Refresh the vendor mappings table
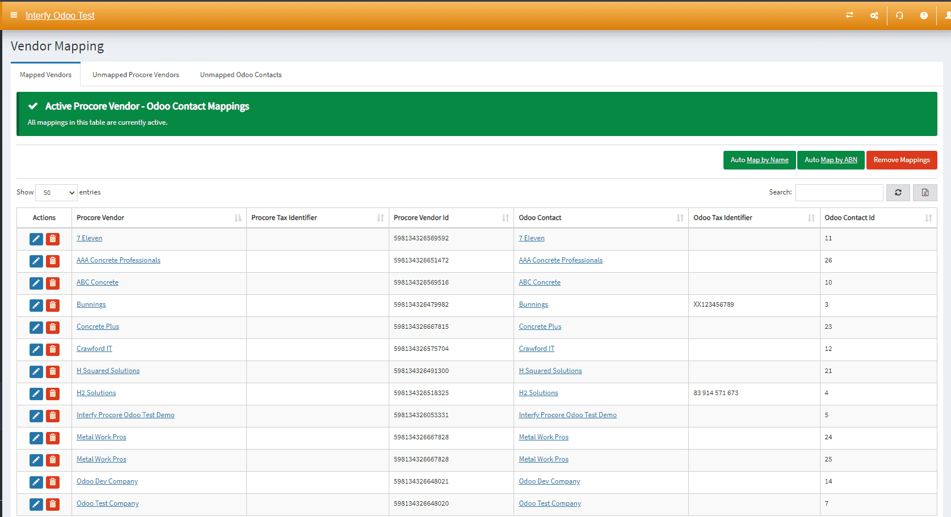 tap(898, 193)
